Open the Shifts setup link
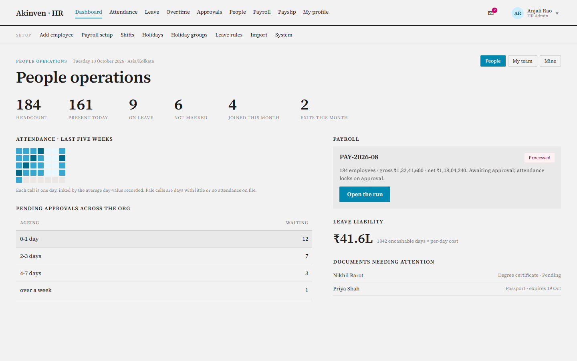The height and width of the screenshot is (361, 577). pyautogui.click(x=127, y=35)
